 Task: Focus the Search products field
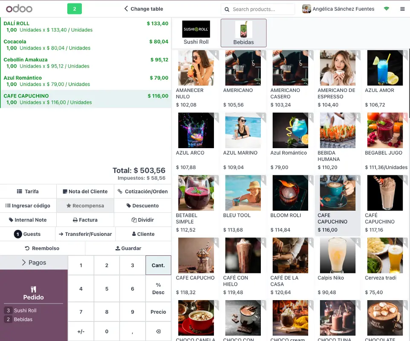pyautogui.click(x=258, y=9)
